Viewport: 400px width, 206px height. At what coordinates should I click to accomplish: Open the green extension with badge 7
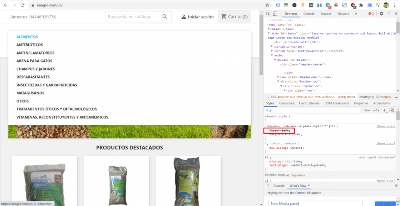(x=328, y=5)
